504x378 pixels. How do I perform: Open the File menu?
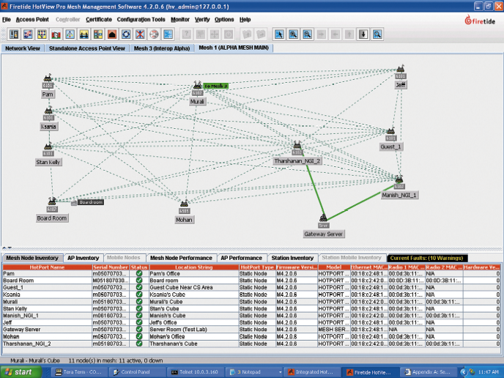click(x=7, y=20)
